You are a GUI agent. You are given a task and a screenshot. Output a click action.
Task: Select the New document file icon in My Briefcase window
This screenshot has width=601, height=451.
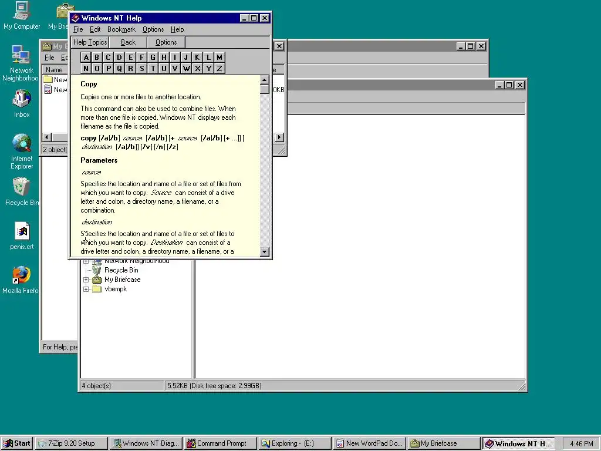(48, 89)
